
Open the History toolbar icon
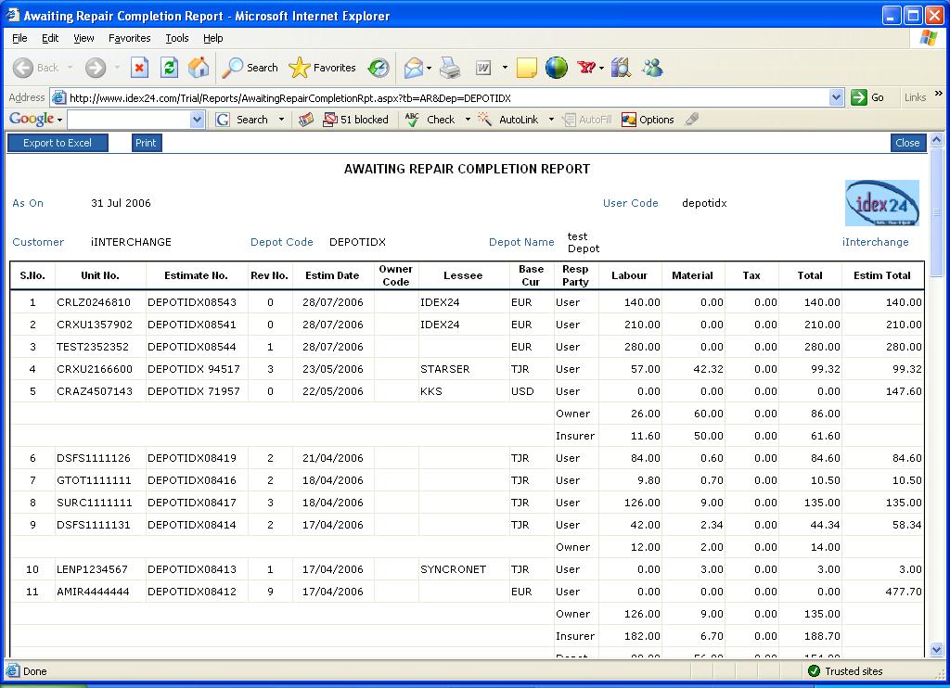pos(379,68)
